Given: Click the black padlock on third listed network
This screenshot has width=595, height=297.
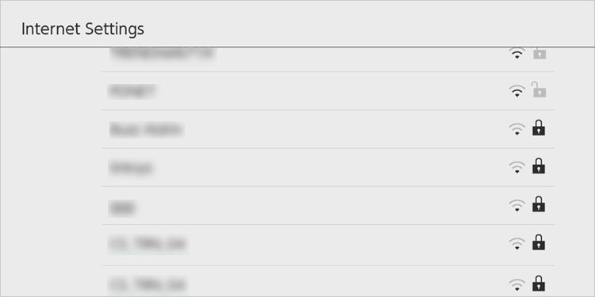Looking at the screenshot, I should (539, 128).
